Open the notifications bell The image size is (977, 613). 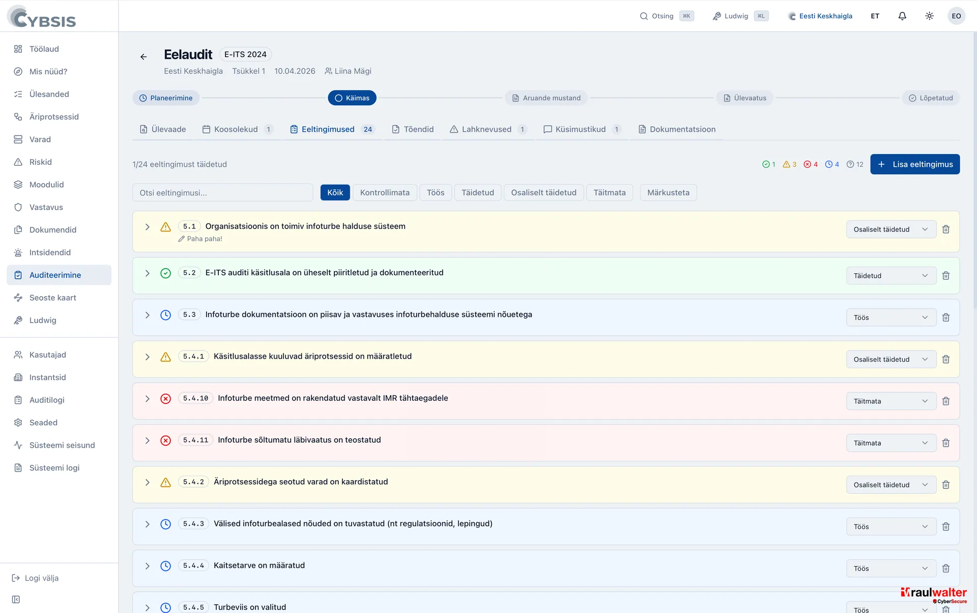tap(902, 16)
